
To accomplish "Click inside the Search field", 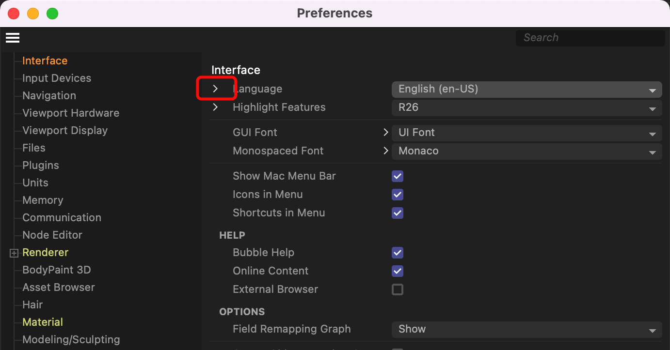I will [590, 37].
